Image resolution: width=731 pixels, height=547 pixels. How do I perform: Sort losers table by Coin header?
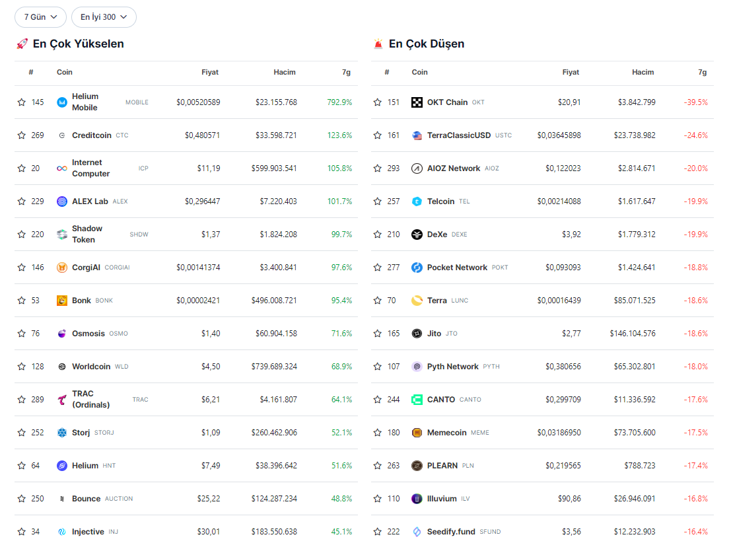[x=419, y=72]
